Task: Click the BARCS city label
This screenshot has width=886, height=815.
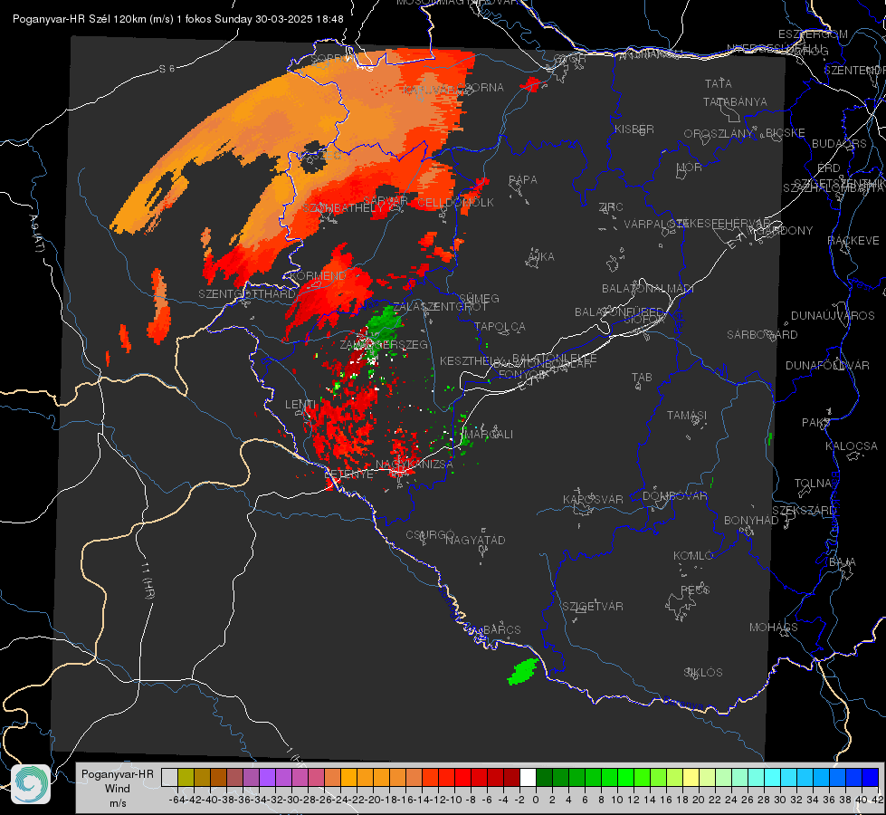Action: tap(501, 629)
